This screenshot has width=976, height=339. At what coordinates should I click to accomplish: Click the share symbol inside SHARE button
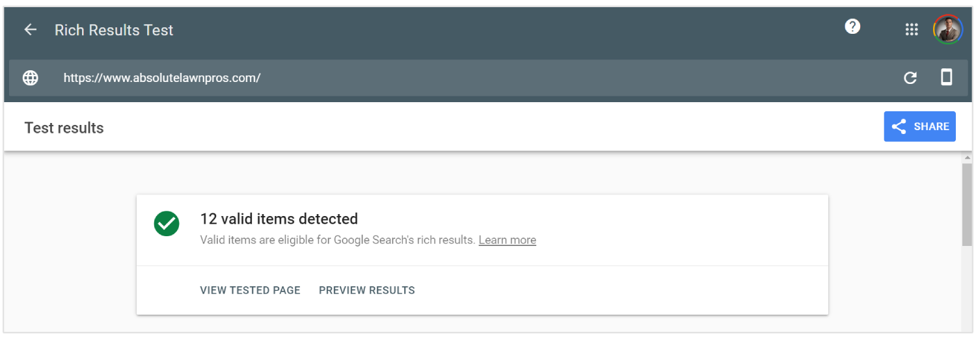899,126
